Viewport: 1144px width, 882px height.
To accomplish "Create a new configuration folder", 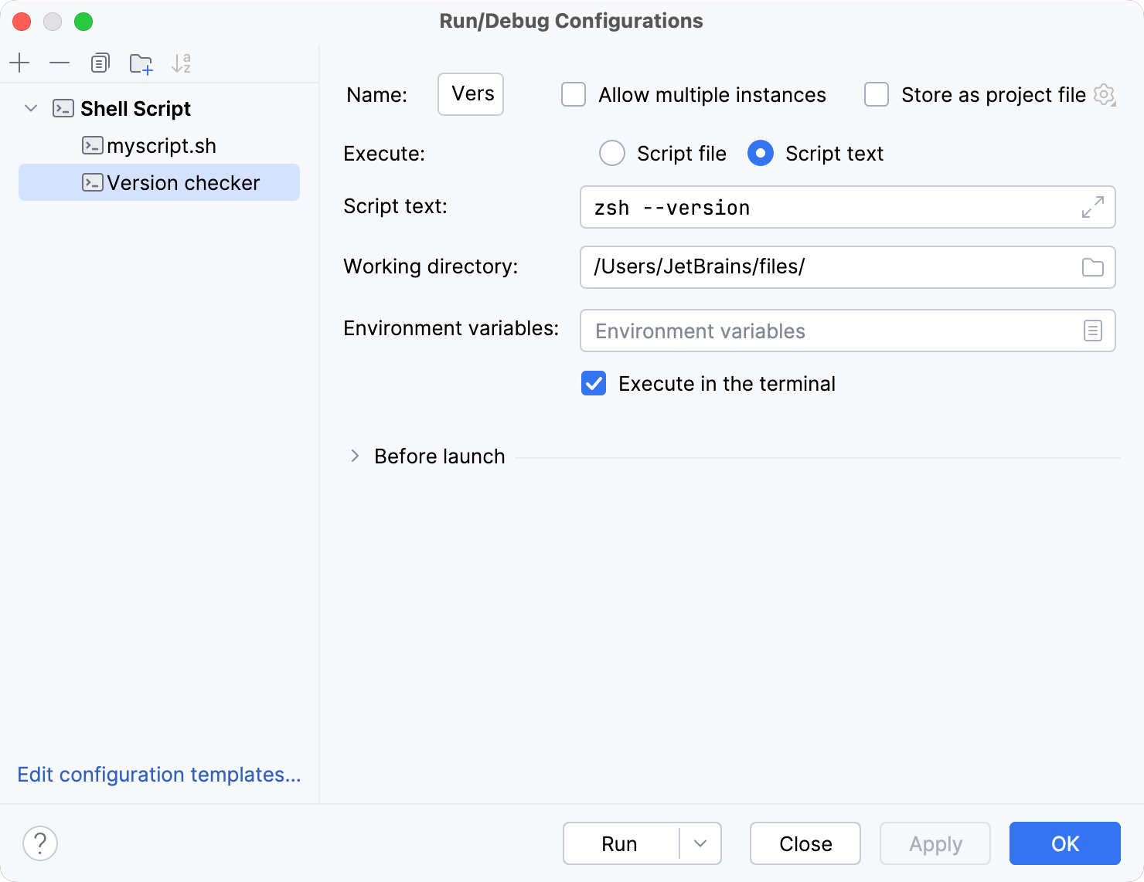I will click(141, 63).
